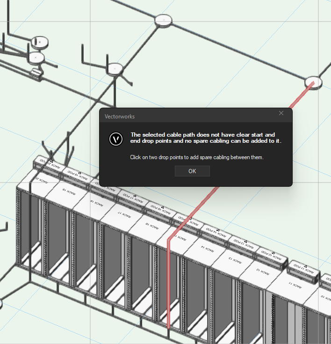The image size is (331, 344).
Task: Click the Vectorworks dialog title bar
Action: click(x=187, y=116)
